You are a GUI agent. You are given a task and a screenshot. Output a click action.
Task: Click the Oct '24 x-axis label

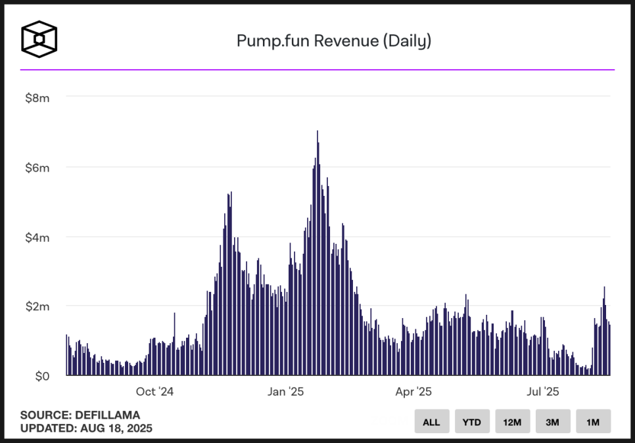[154, 392]
